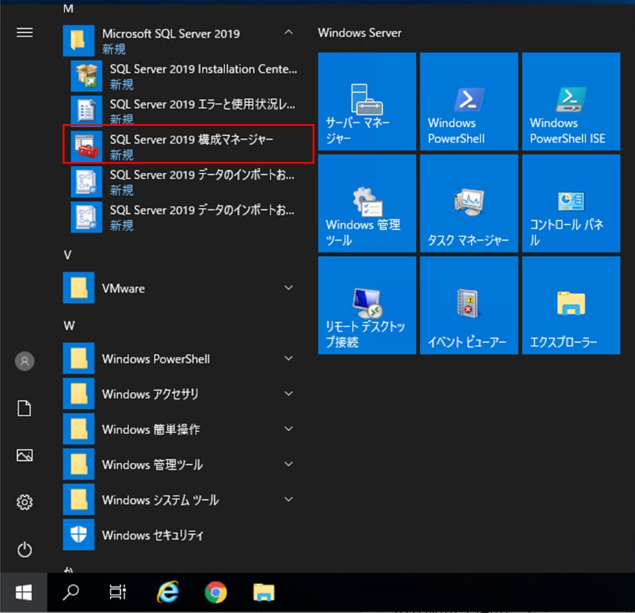Open the イベント ビューアー tile
635x613 pixels.
click(469, 305)
